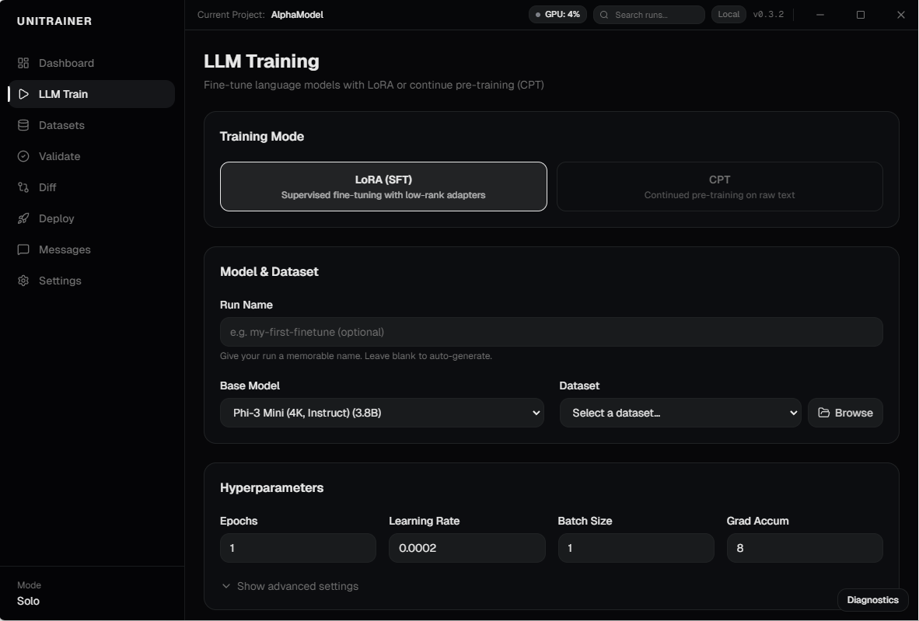Click the Validate checkmark icon
This screenshot has width=919, height=621.
click(23, 156)
